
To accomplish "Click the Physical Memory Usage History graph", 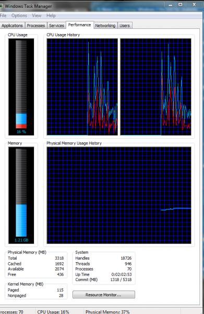I will coord(119,195).
